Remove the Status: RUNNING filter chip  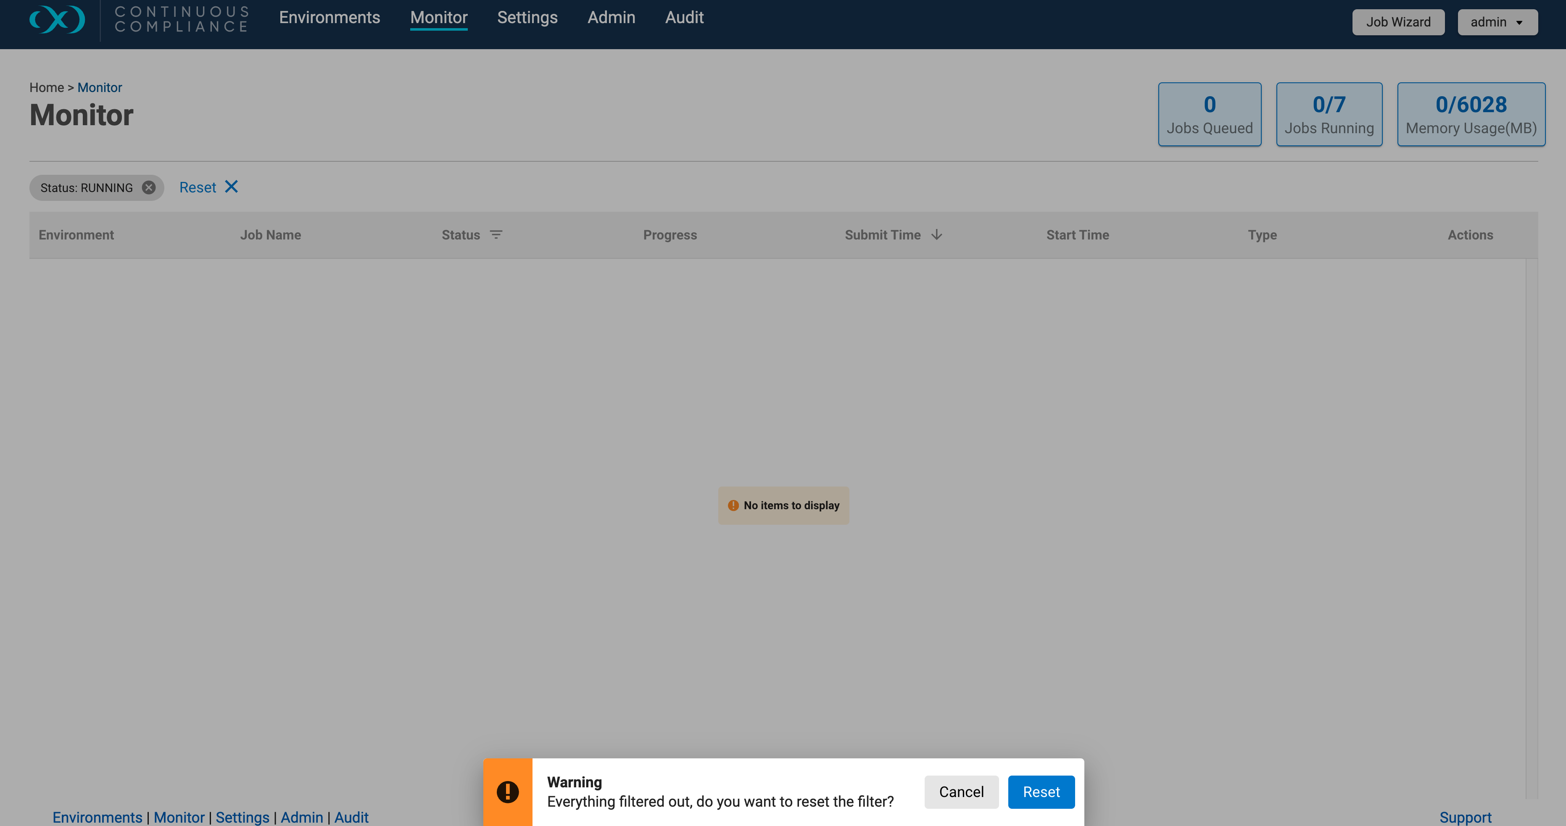(148, 188)
